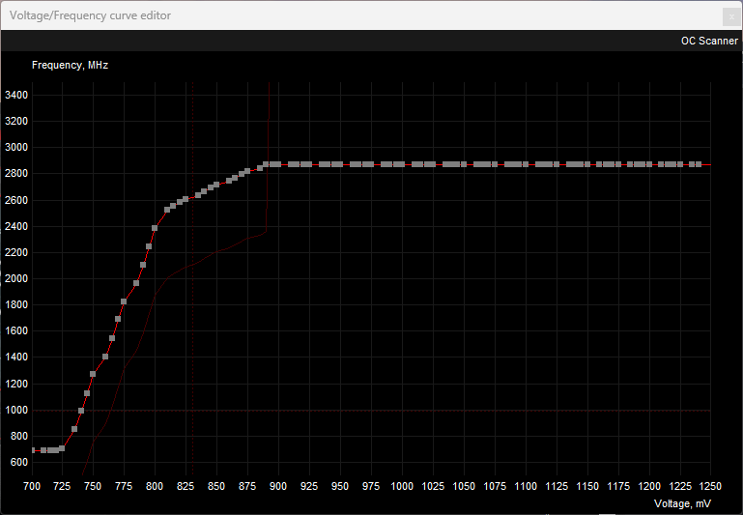
Task: Click the Voltage, mV axis title
Action: tap(682, 503)
